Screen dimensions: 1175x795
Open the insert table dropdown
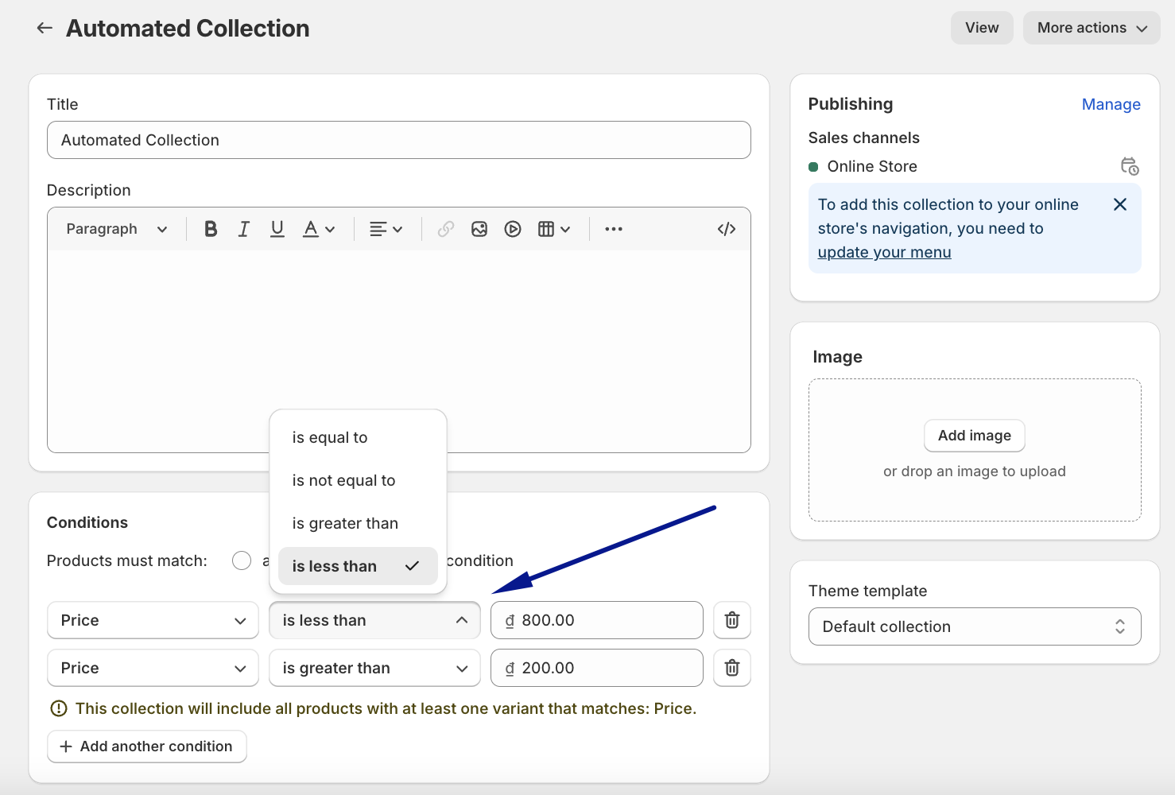click(x=554, y=229)
